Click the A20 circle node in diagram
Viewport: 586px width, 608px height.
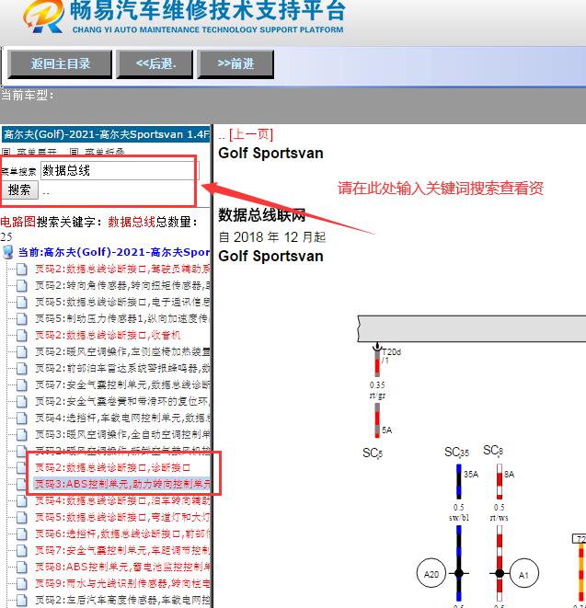[x=431, y=573]
